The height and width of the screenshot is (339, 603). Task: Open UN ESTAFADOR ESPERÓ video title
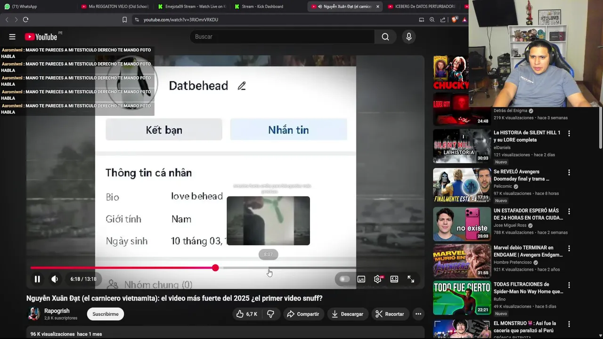pos(528,214)
